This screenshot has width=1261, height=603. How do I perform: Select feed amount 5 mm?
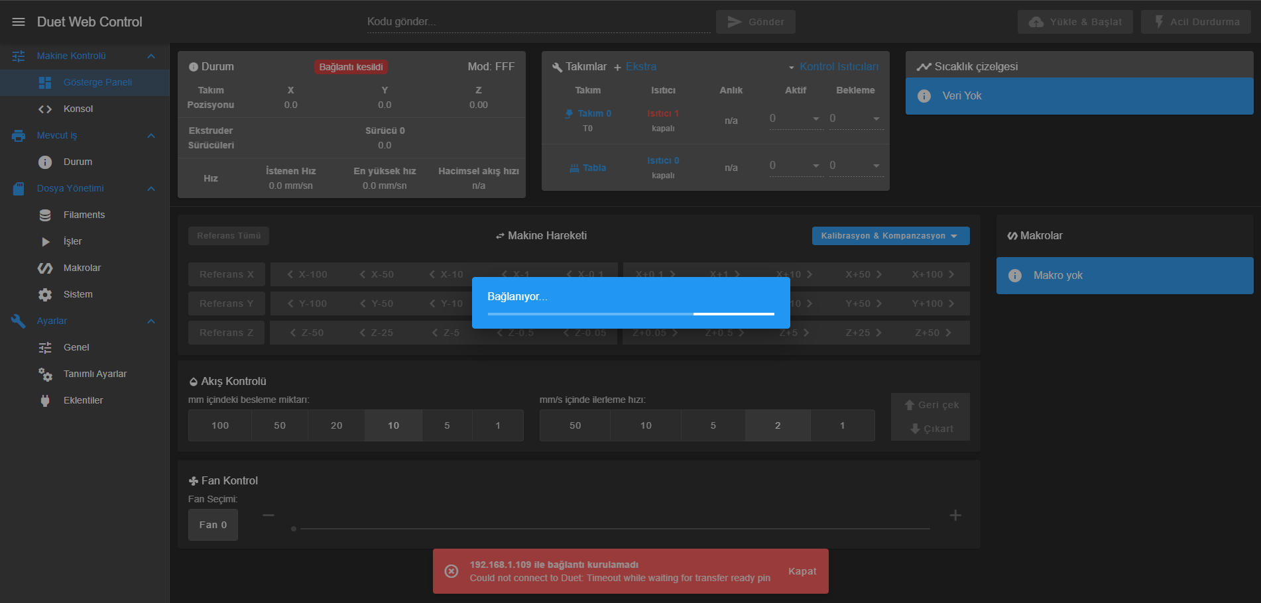(x=448, y=425)
